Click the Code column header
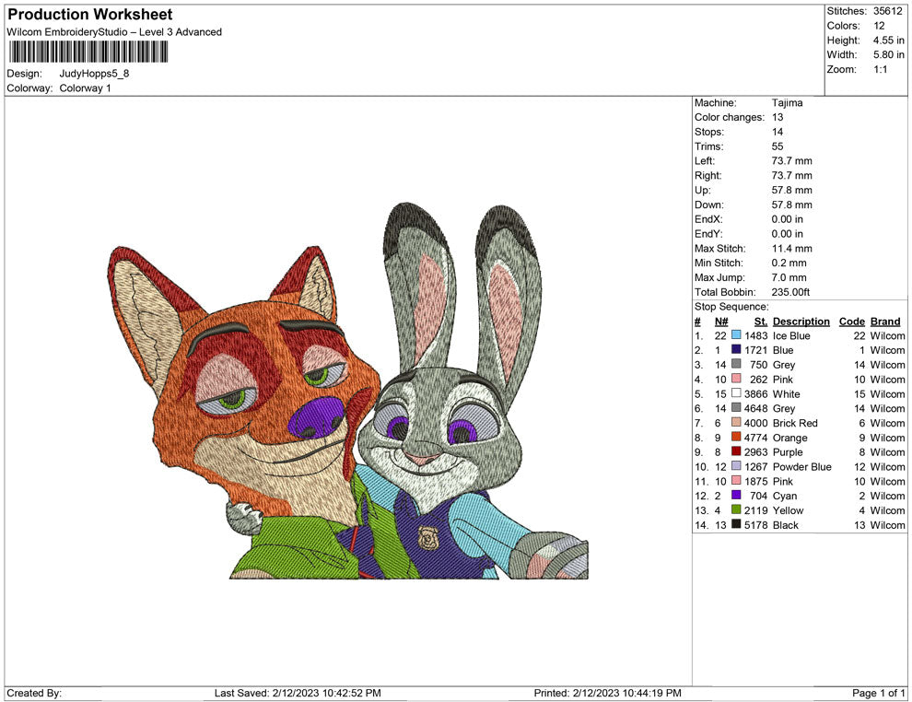The width and height of the screenshot is (912, 702). (x=851, y=322)
